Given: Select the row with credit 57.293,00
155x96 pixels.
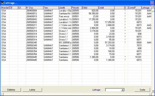Looking at the screenshot, I should click(76, 42).
